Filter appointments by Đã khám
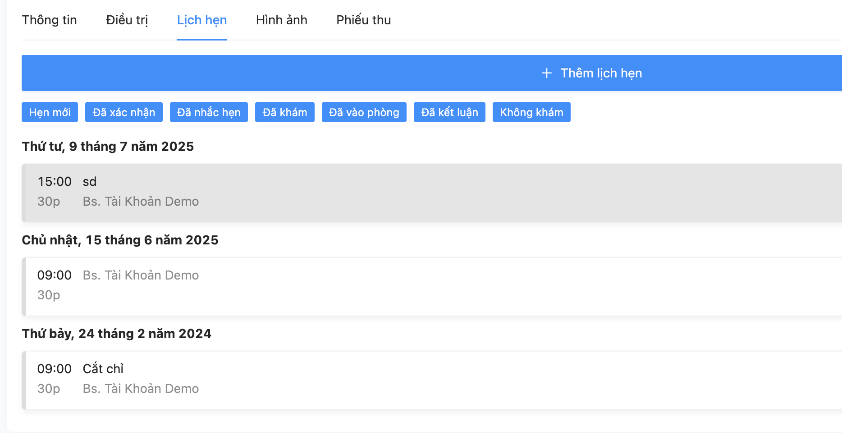 pos(284,112)
